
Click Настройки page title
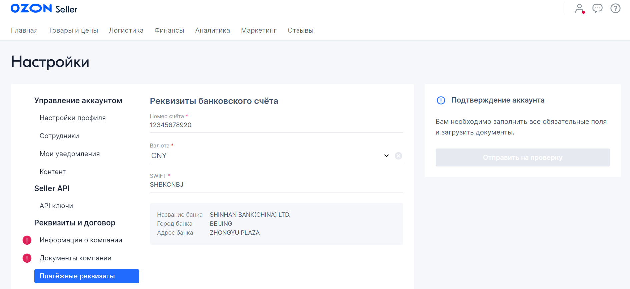(50, 62)
